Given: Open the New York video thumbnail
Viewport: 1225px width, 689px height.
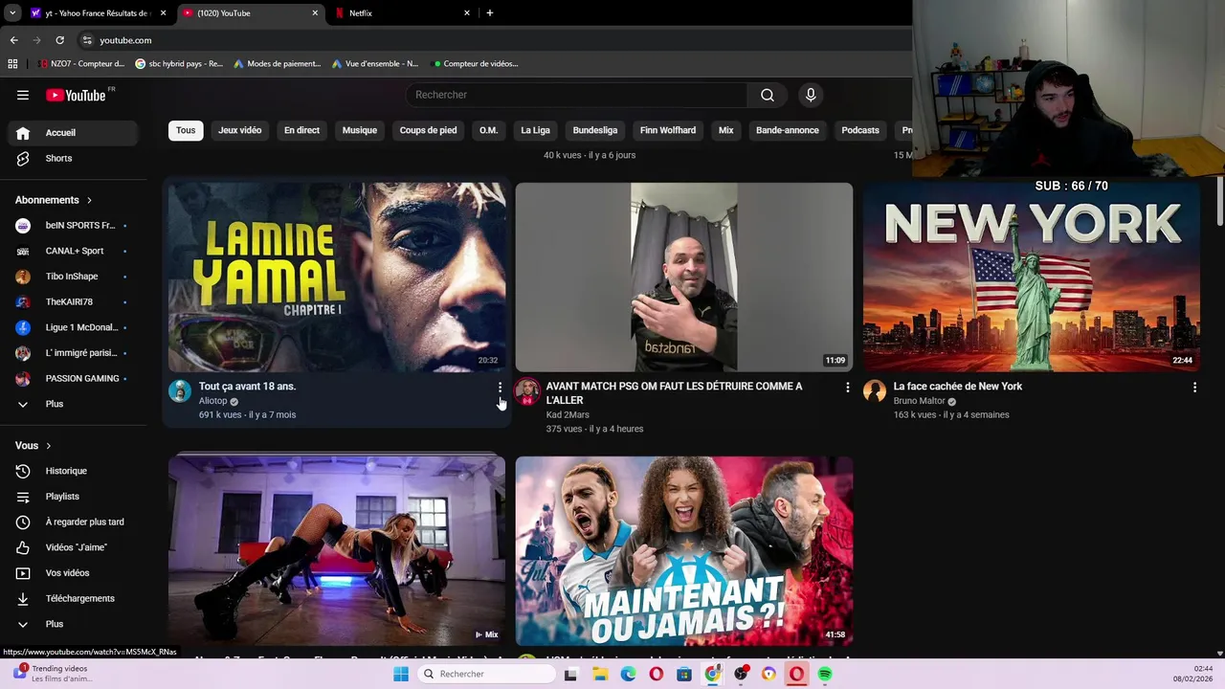Looking at the screenshot, I should click(x=1032, y=277).
